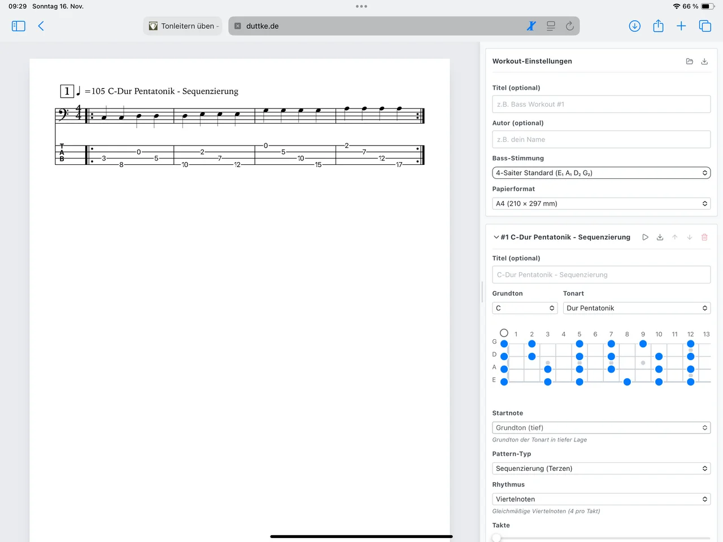This screenshot has width=723, height=542.
Task: Download exercise #1 via its download icon
Action: pyautogui.click(x=660, y=237)
